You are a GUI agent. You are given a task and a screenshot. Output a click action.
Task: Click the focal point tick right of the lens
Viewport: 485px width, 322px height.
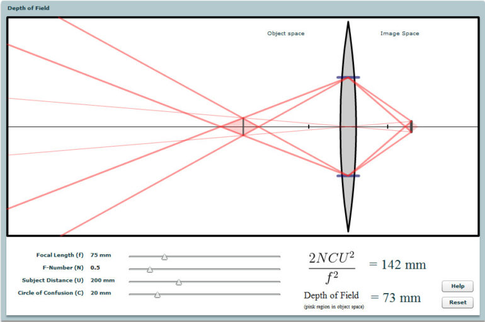click(387, 127)
